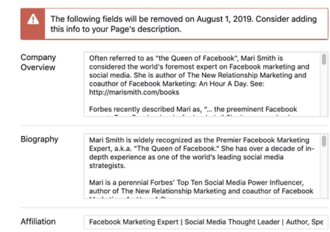Click the Biography scrollbar thumb

(324, 141)
